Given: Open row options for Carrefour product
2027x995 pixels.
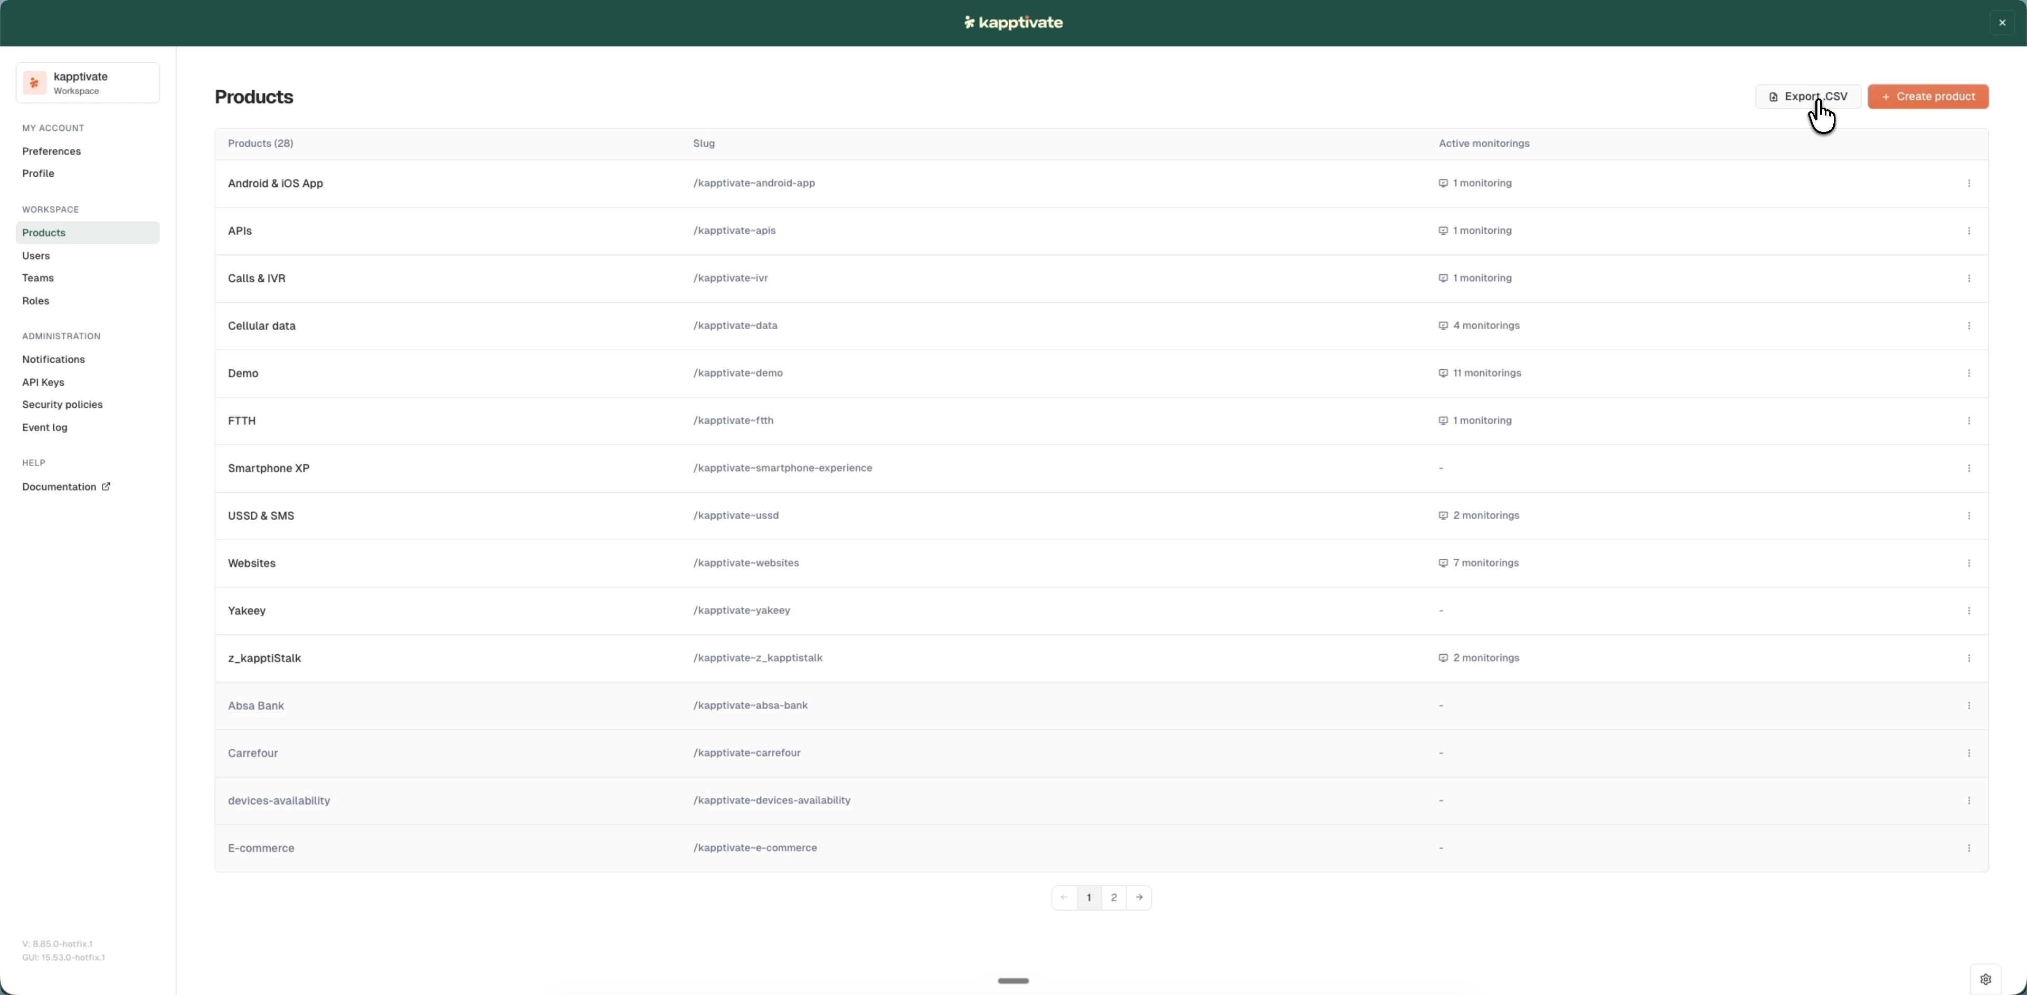Looking at the screenshot, I should coord(1969,753).
